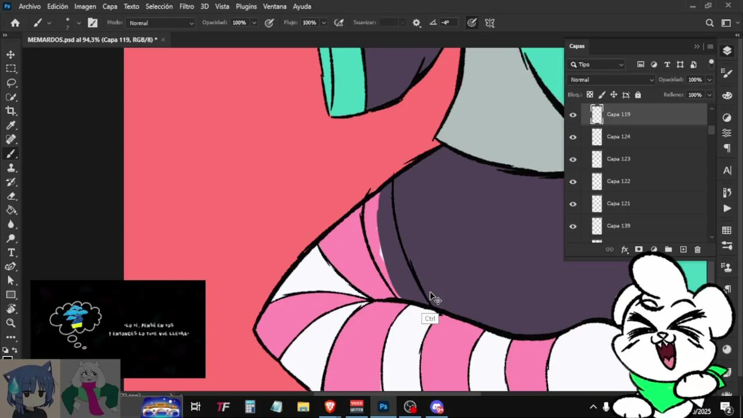Image resolution: width=743 pixels, height=418 pixels.
Task: Open the Layers panel dock icon
Action: [x=727, y=51]
